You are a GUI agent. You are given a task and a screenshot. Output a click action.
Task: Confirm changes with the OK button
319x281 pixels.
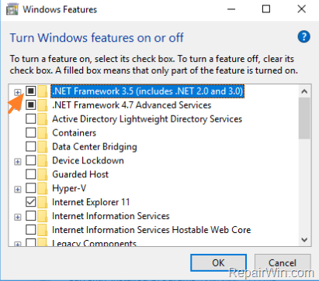tap(218, 263)
